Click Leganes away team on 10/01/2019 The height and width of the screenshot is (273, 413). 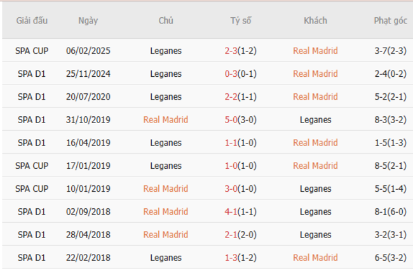[x=315, y=189]
